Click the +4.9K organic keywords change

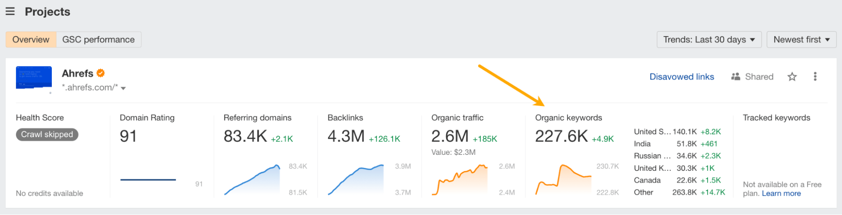[603, 139]
